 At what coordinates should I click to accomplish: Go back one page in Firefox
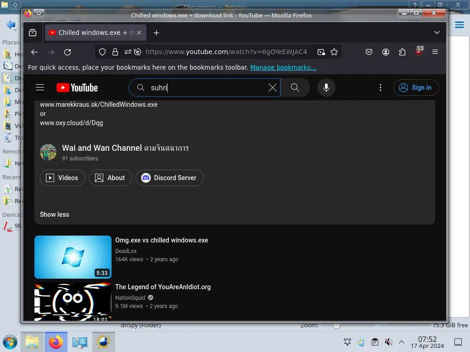[34, 52]
